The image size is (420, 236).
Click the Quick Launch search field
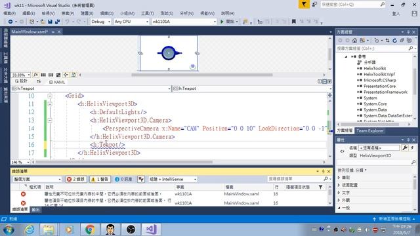click(x=353, y=5)
